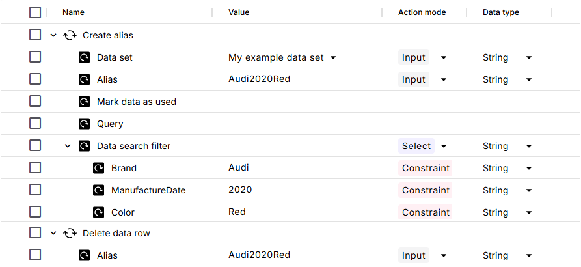
Task: Click the Constraint label for Brand
Action: 426,168
